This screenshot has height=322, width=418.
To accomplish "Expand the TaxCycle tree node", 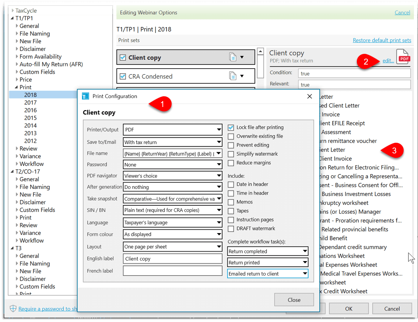I will click(13, 11).
